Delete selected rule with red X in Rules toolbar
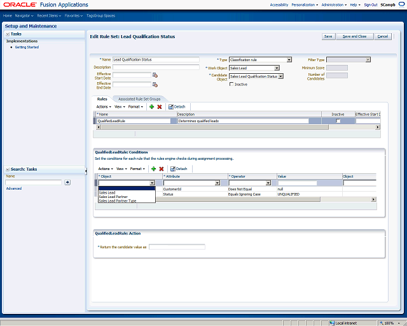 pos(160,106)
